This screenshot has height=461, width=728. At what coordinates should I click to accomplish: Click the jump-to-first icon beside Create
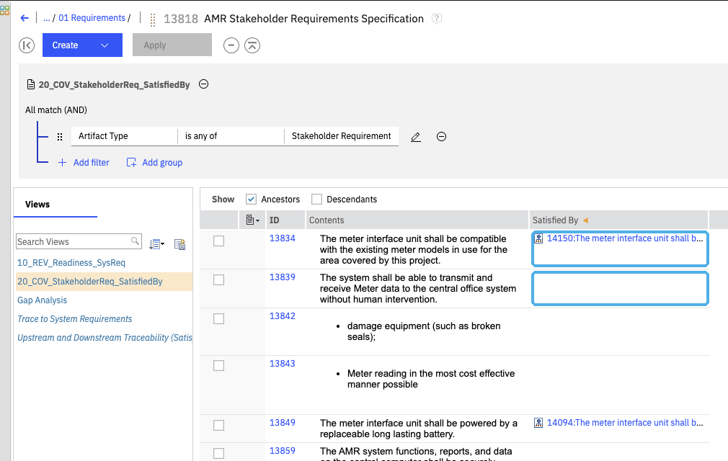click(27, 45)
